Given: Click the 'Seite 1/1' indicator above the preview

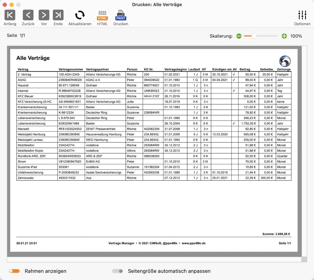Looking at the screenshot, I should click(16, 35).
